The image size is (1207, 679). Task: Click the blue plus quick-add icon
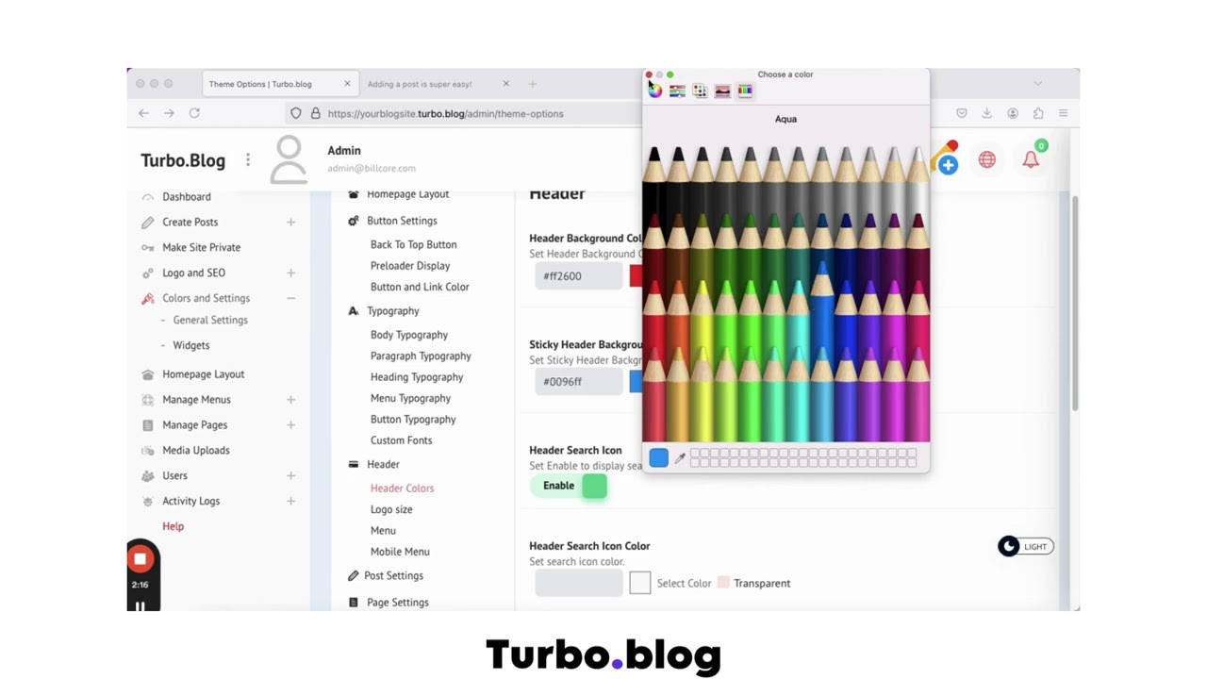coord(948,165)
